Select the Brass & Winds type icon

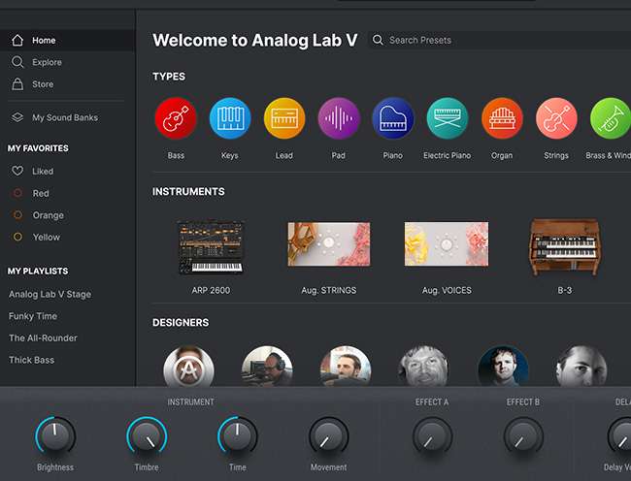(611, 118)
